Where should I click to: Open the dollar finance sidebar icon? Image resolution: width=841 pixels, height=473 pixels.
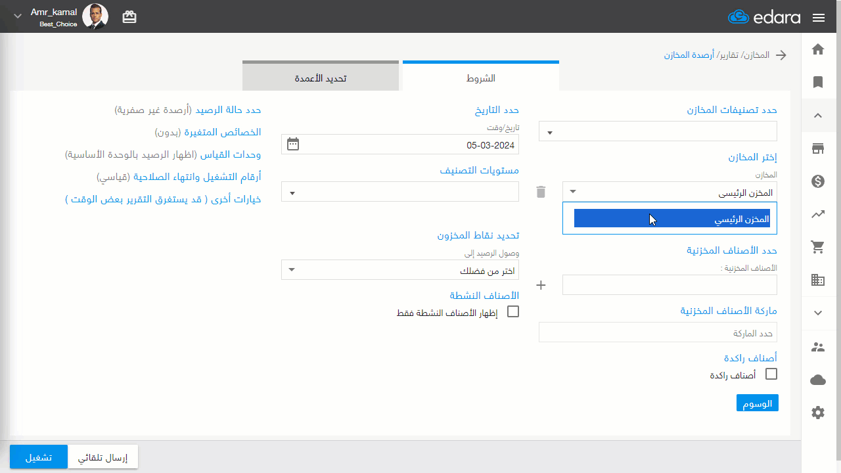click(x=818, y=181)
